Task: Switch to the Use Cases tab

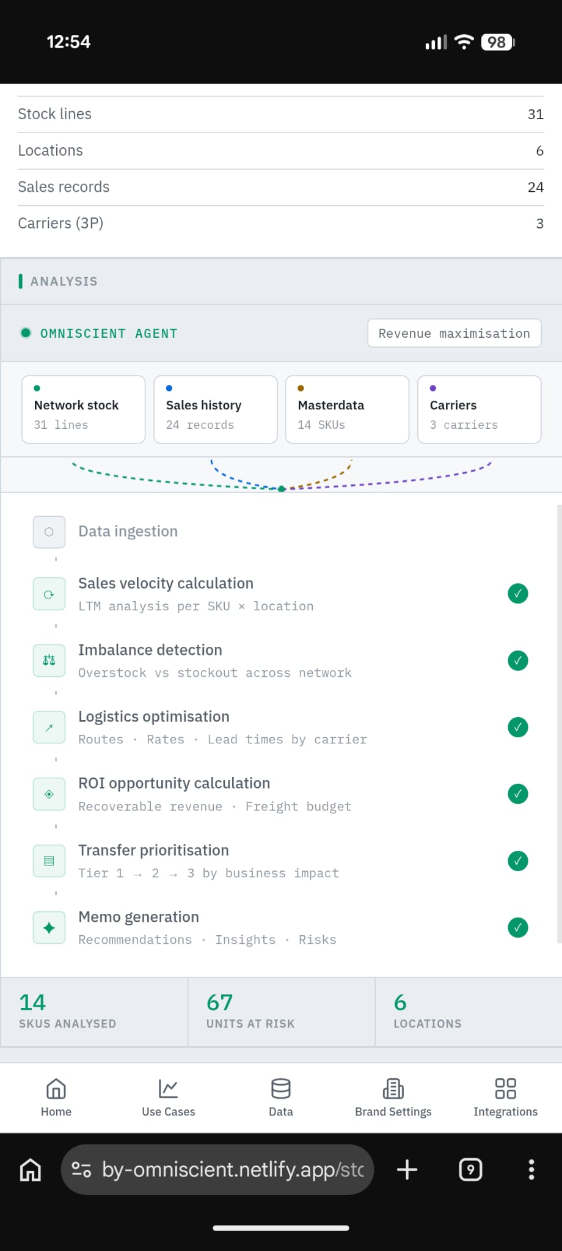Action: tap(169, 1098)
